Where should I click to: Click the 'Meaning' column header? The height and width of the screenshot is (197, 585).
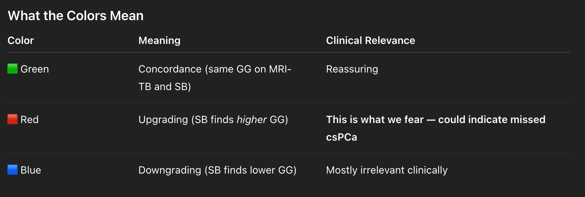(159, 40)
